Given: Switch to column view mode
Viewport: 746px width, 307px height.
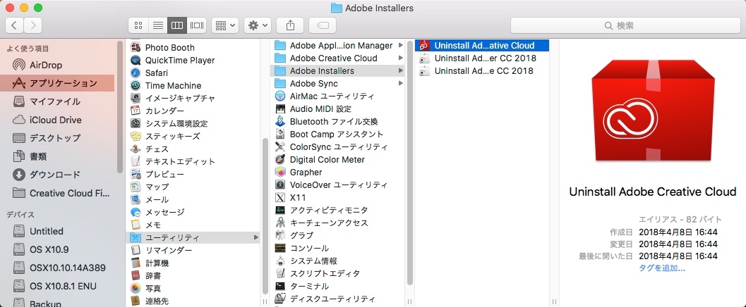Looking at the screenshot, I should pyautogui.click(x=177, y=25).
